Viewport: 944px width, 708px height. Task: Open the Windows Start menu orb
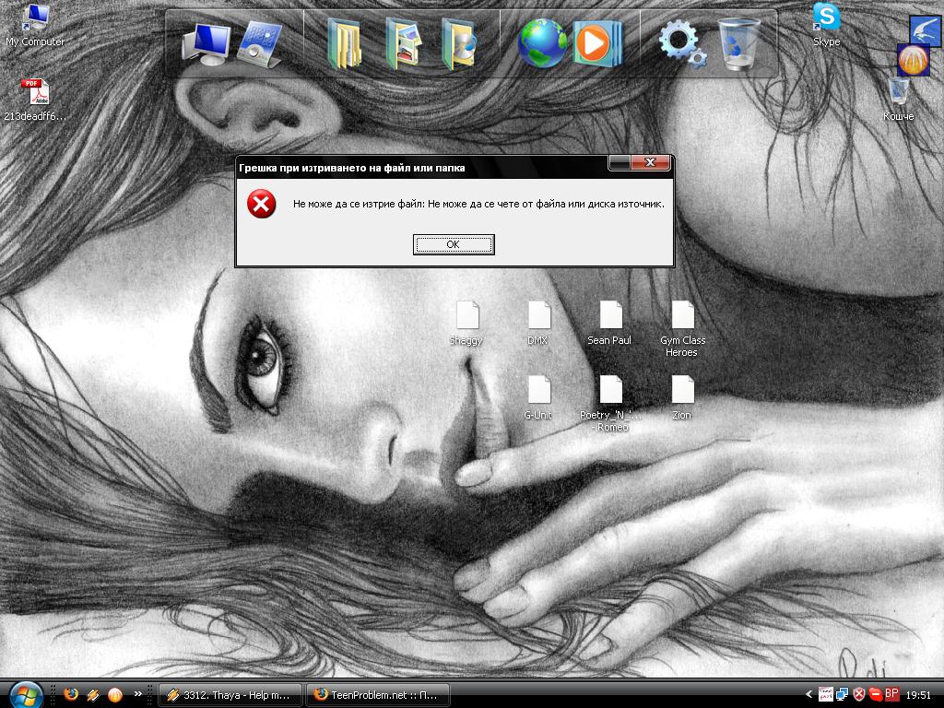tap(25, 695)
